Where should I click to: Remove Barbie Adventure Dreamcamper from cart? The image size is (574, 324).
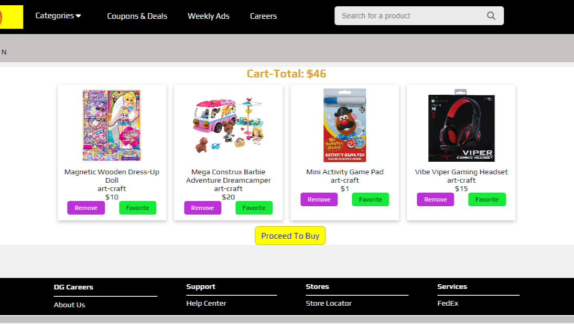pos(202,208)
